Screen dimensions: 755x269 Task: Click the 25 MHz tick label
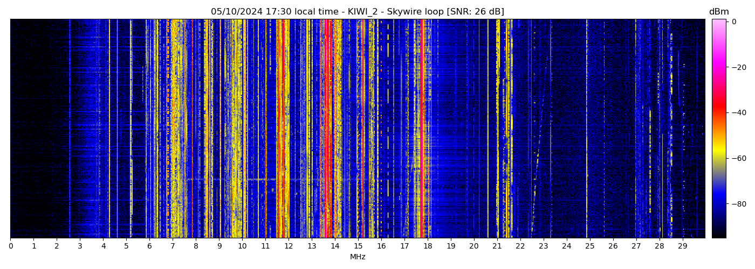[x=590, y=246]
